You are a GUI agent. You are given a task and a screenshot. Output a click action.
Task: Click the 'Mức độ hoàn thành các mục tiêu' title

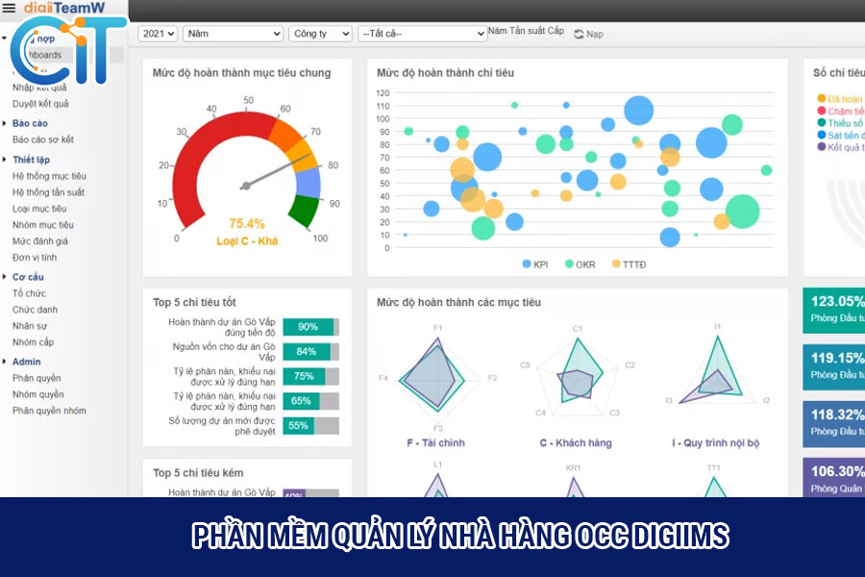point(458,302)
